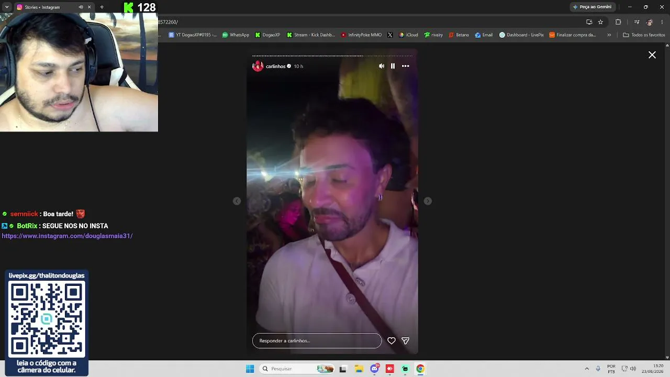Open the carlinhos profile username link

(275, 66)
